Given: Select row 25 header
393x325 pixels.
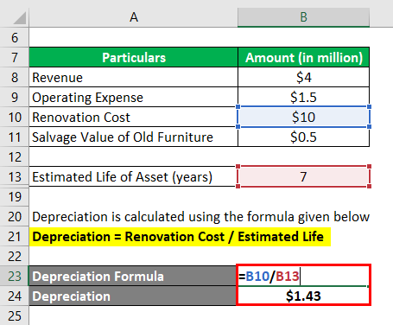Looking at the screenshot, I should [15, 315].
